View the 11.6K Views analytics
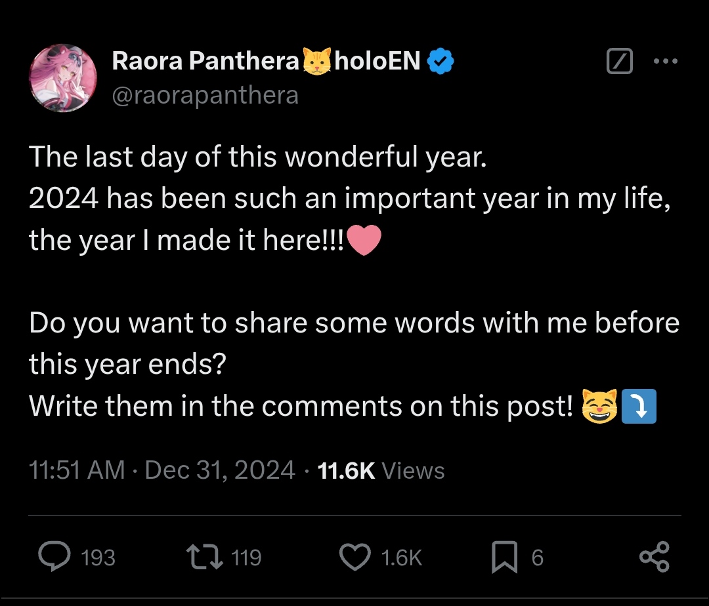 point(381,470)
